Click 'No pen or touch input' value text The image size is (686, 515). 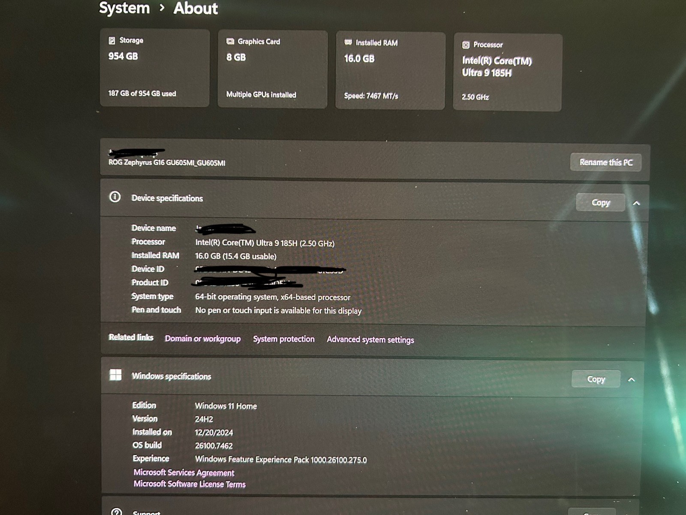278,310
